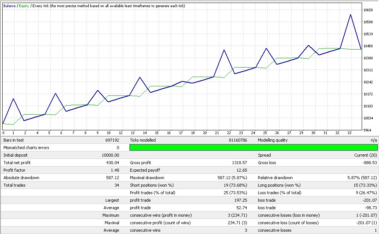
Task: Select the Gross profit value 1318.57
Action: [x=240, y=163]
